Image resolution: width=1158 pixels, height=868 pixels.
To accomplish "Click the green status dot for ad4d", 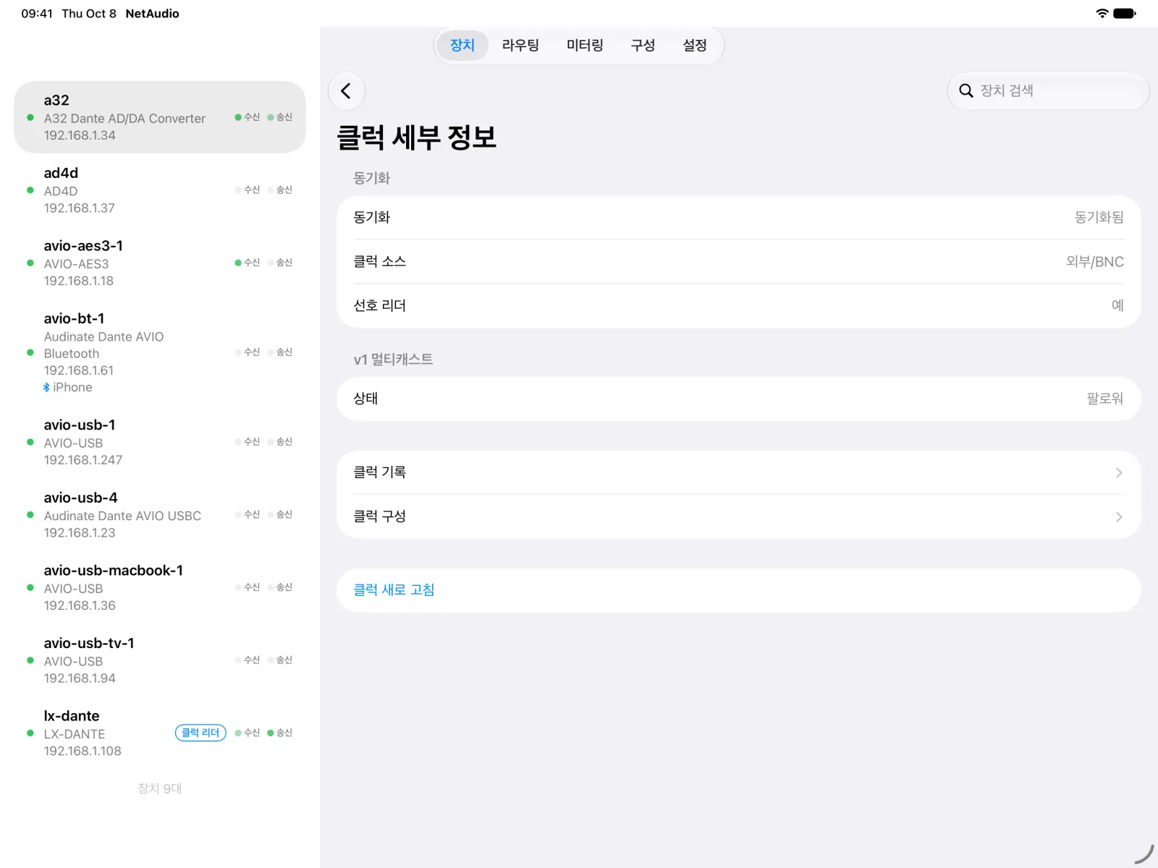I will click(x=30, y=190).
